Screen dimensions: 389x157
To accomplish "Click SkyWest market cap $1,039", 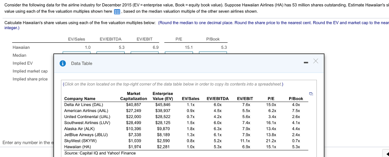I will pos(135,141).
